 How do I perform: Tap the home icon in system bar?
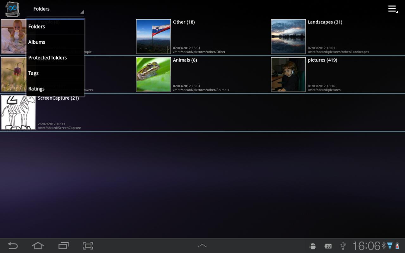38,246
